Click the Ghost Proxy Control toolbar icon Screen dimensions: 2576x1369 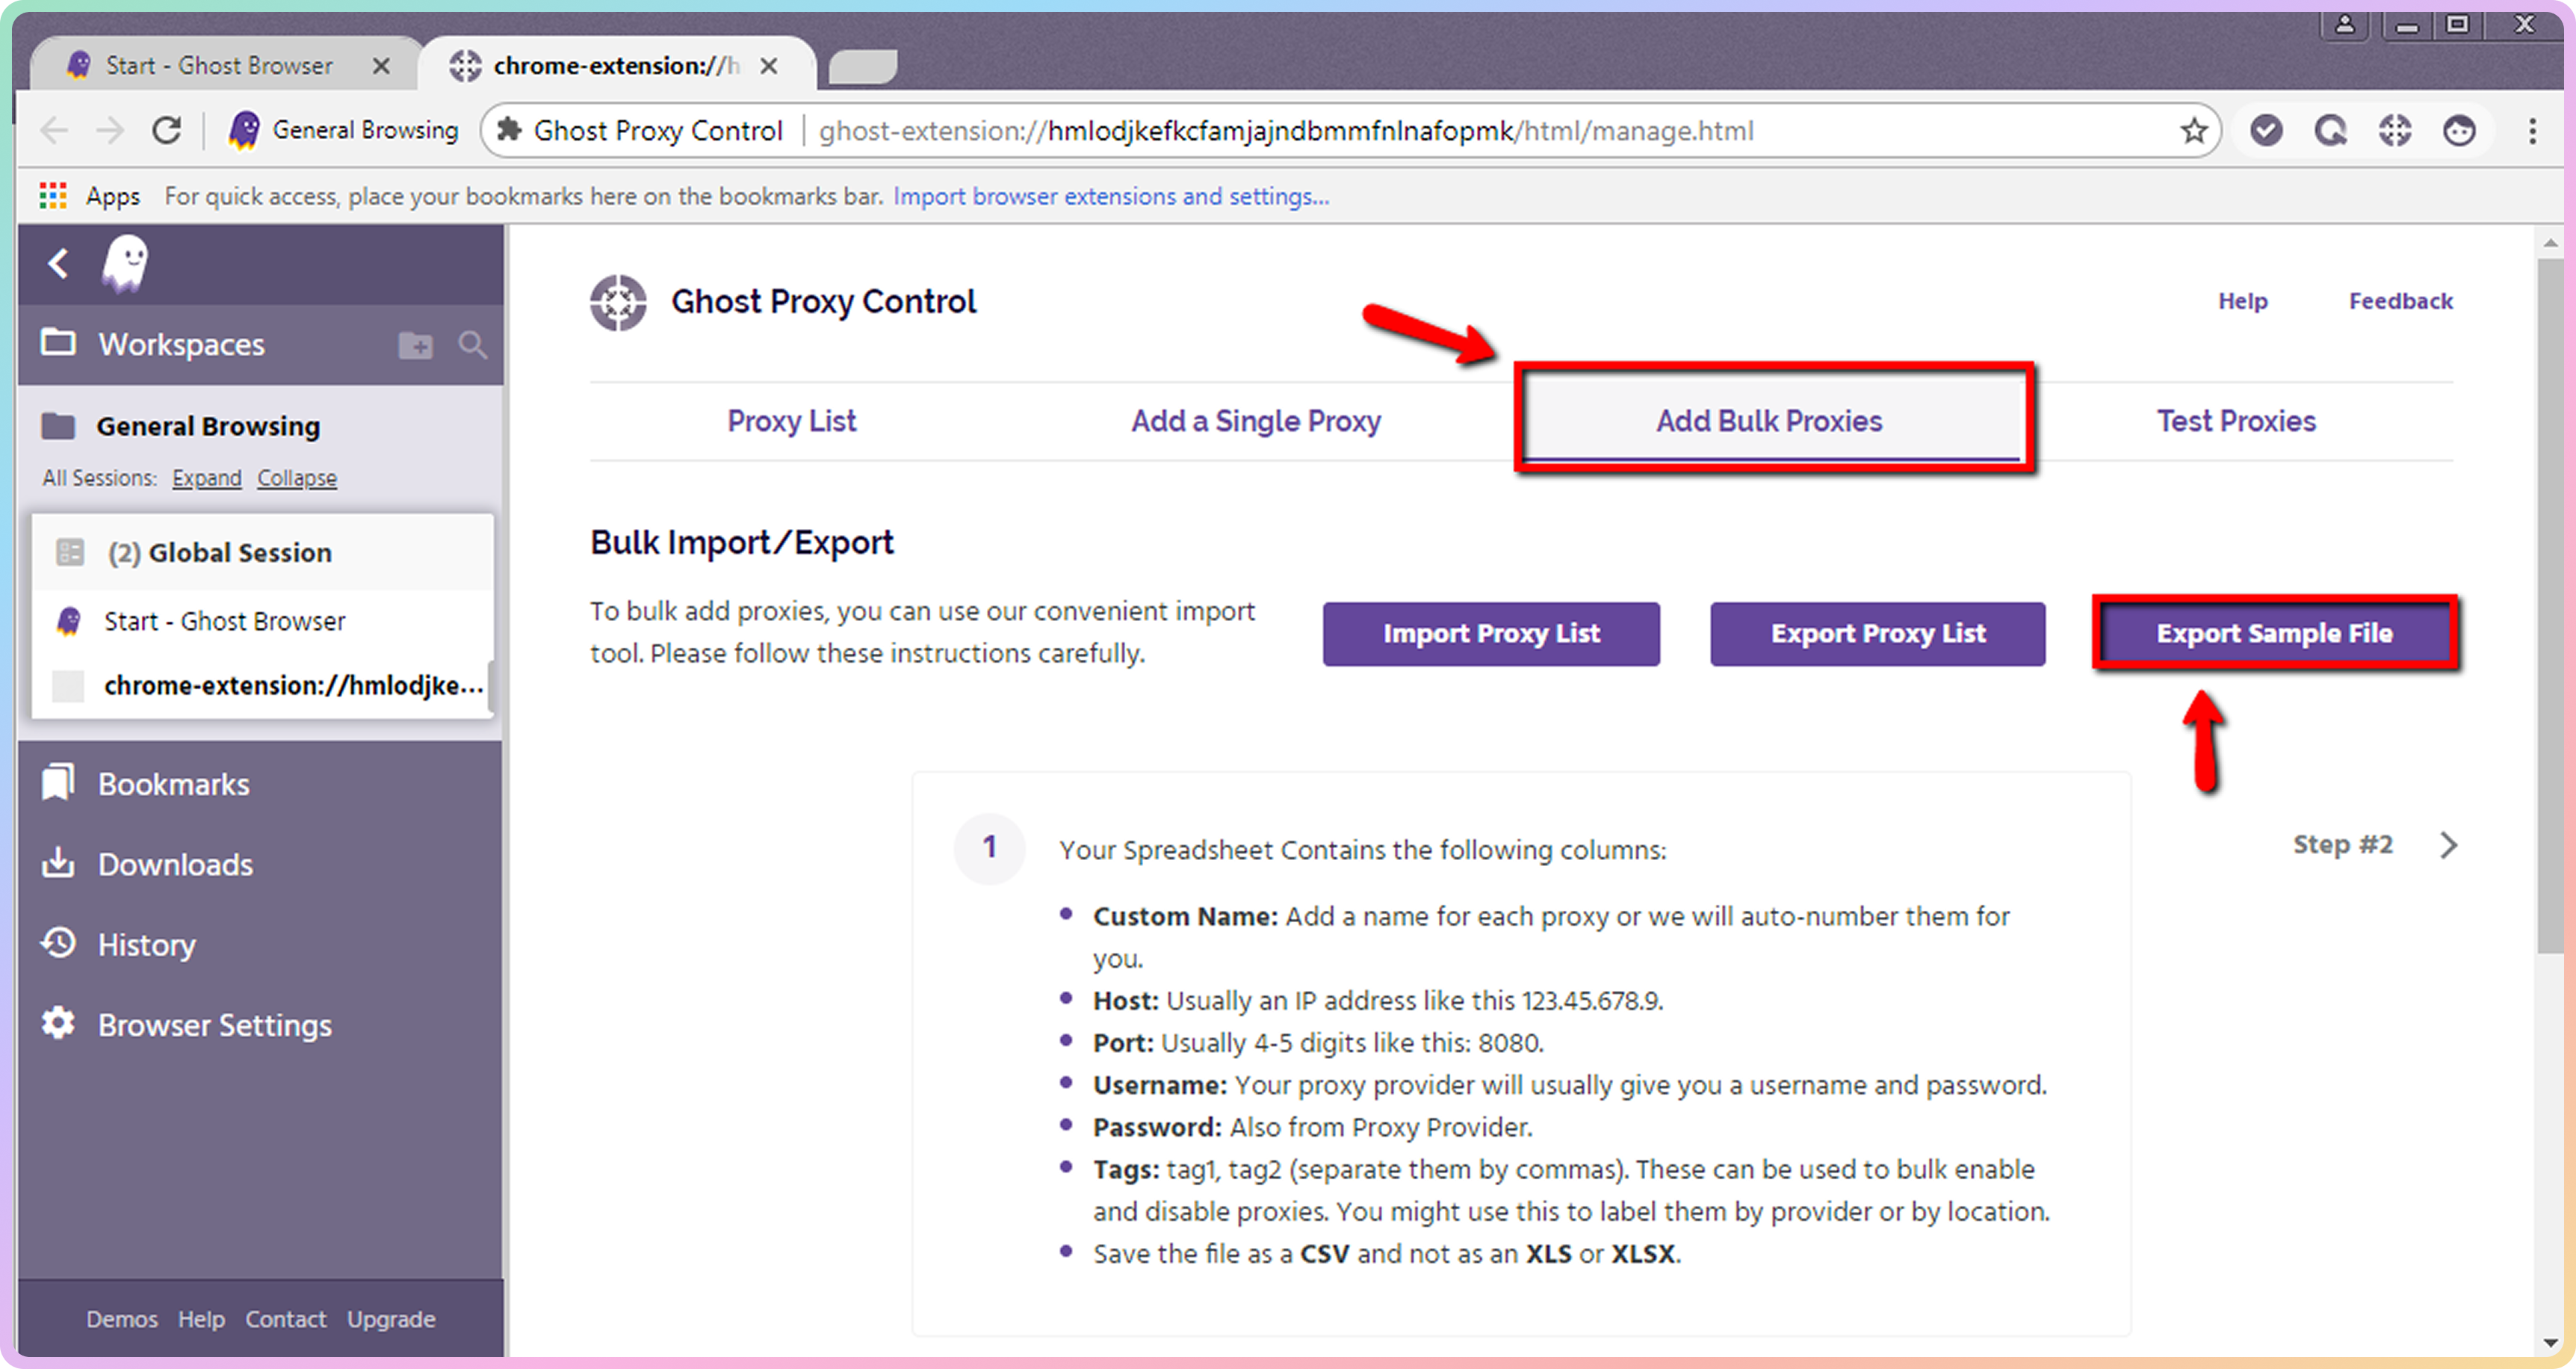(2394, 130)
